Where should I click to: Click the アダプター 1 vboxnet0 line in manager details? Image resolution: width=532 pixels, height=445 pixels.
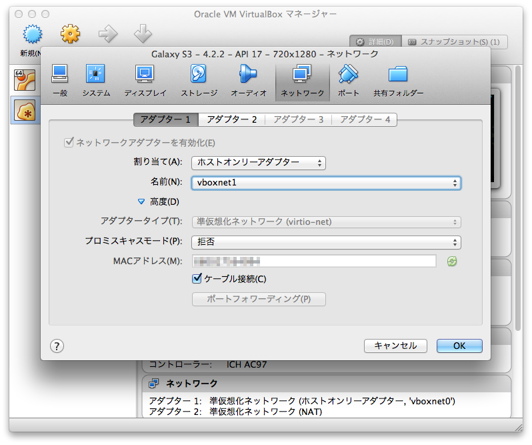click(x=302, y=401)
